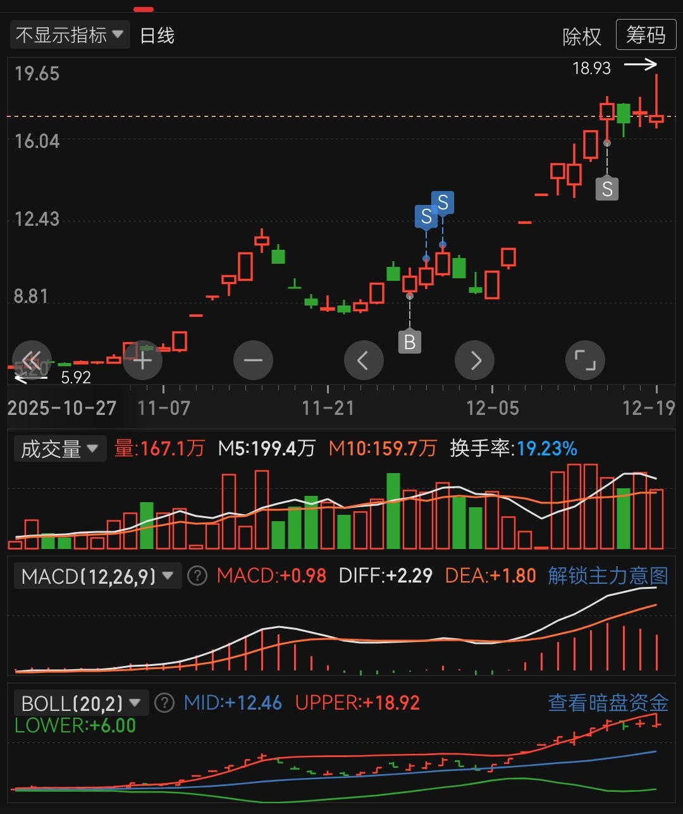Select the UPPER:+18.92 value
683x814 pixels.
coord(357,703)
